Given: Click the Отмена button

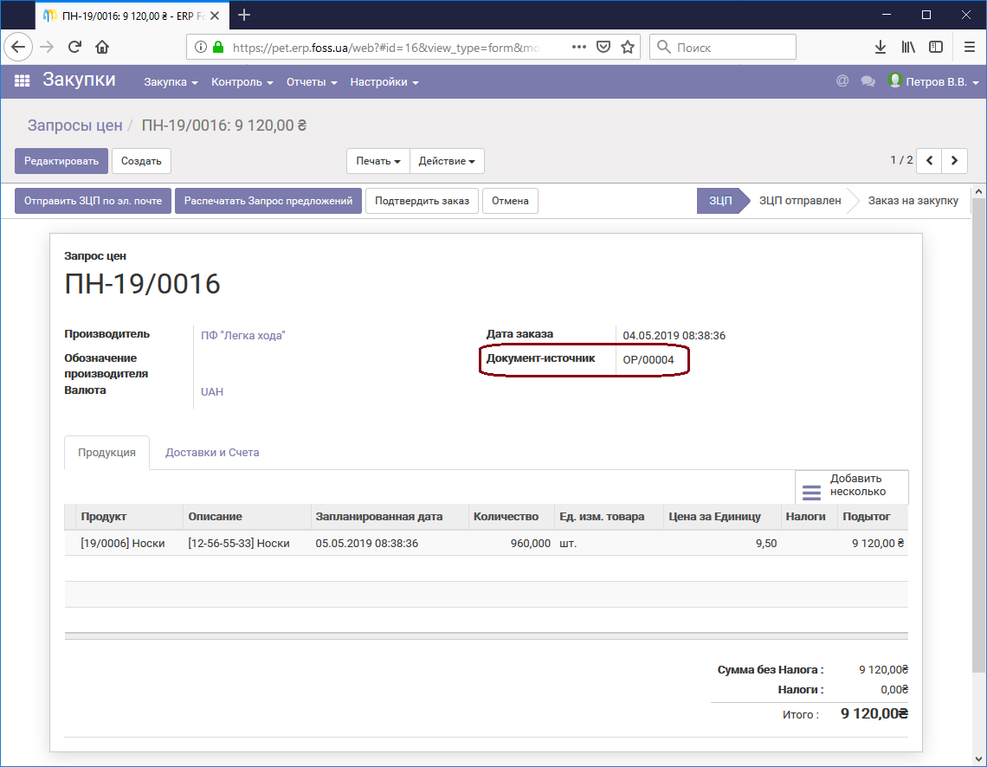Looking at the screenshot, I should click(510, 201).
